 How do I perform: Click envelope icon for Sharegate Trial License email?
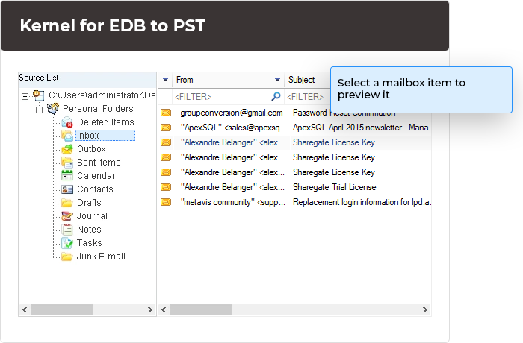coord(166,187)
